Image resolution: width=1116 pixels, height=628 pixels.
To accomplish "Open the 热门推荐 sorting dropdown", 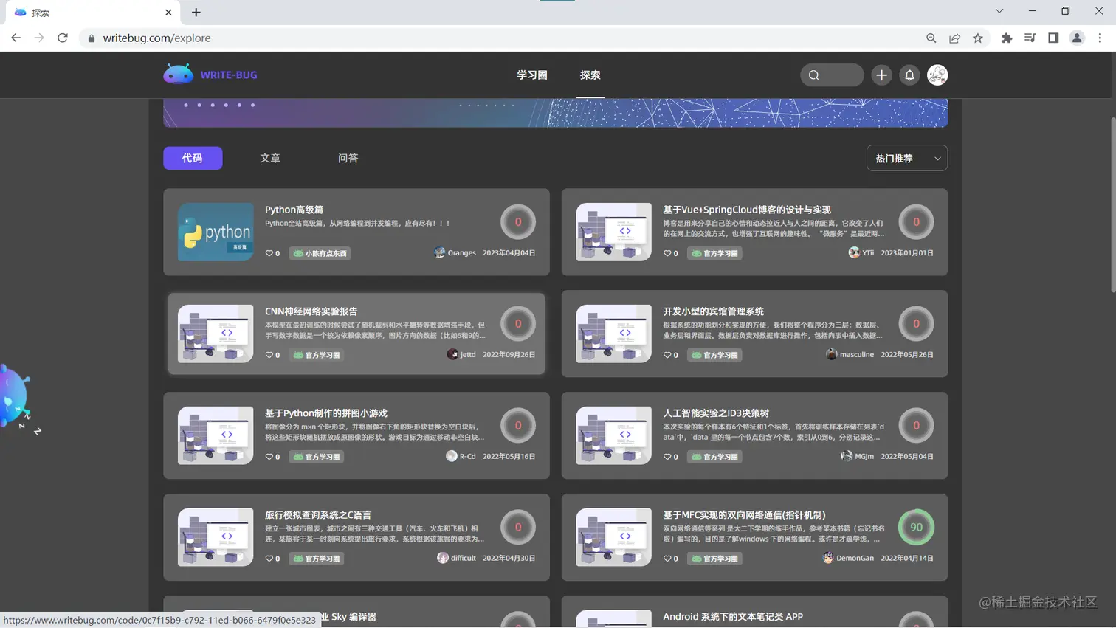I will point(906,158).
